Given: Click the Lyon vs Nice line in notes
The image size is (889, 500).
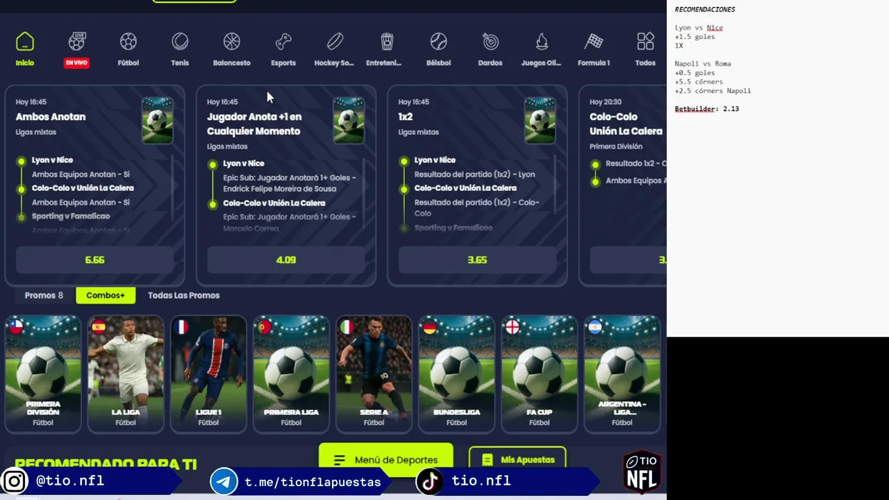Looking at the screenshot, I should click(x=699, y=28).
